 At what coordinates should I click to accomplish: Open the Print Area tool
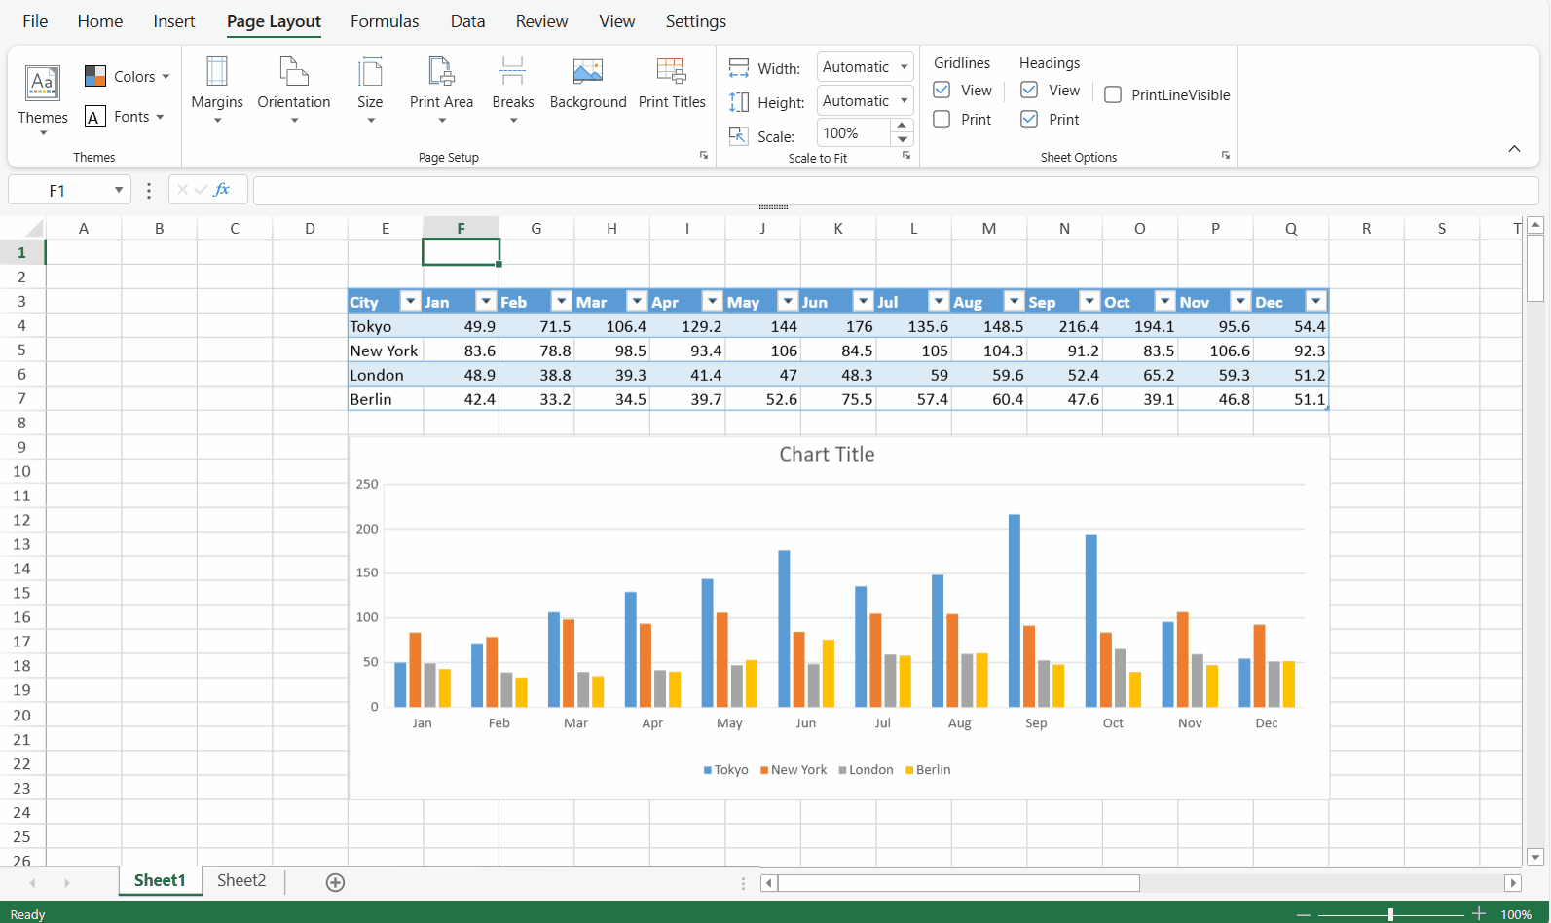[441, 73]
